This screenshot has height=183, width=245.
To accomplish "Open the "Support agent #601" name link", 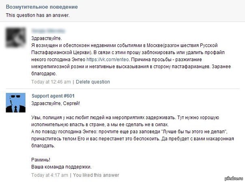I will (x=53, y=96).
